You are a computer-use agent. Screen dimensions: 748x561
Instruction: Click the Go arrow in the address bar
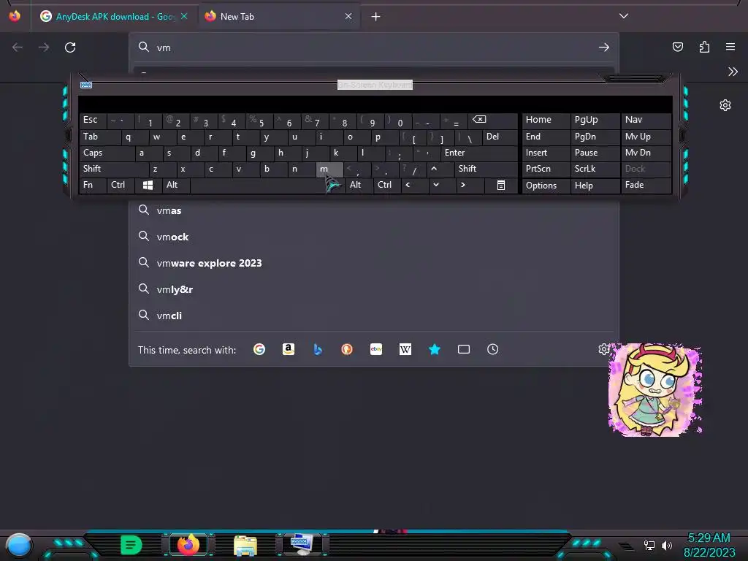(604, 47)
